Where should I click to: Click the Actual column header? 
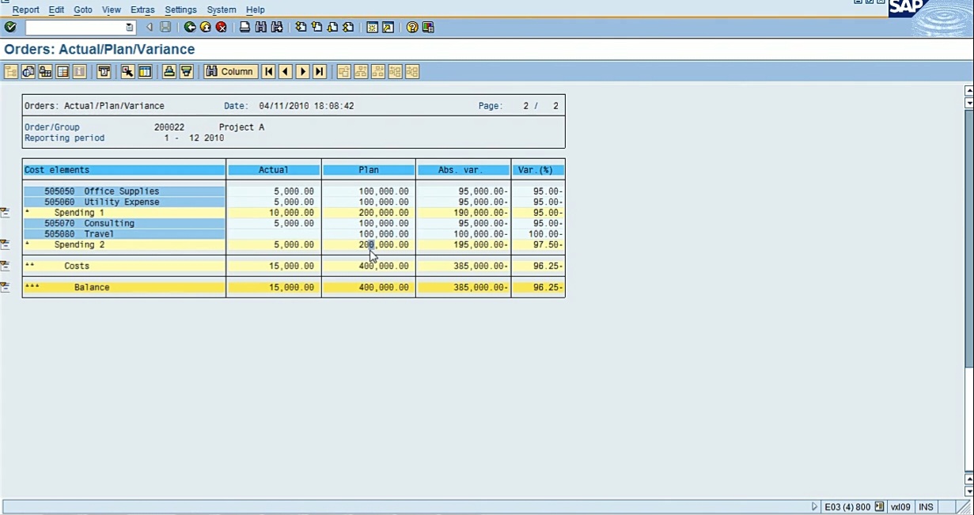274,170
